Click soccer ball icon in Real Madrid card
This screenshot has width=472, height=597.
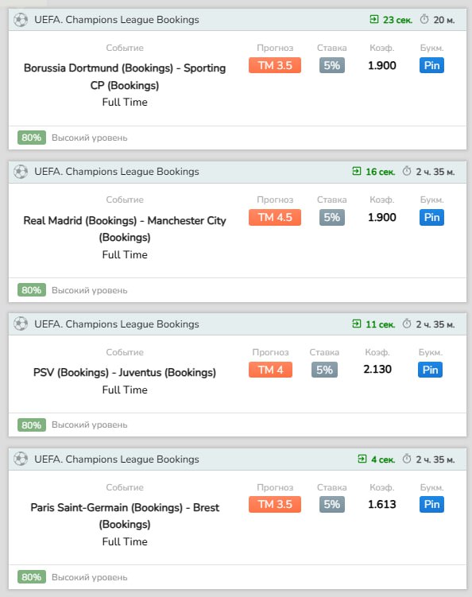pyautogui.click(x=21, y=172)
